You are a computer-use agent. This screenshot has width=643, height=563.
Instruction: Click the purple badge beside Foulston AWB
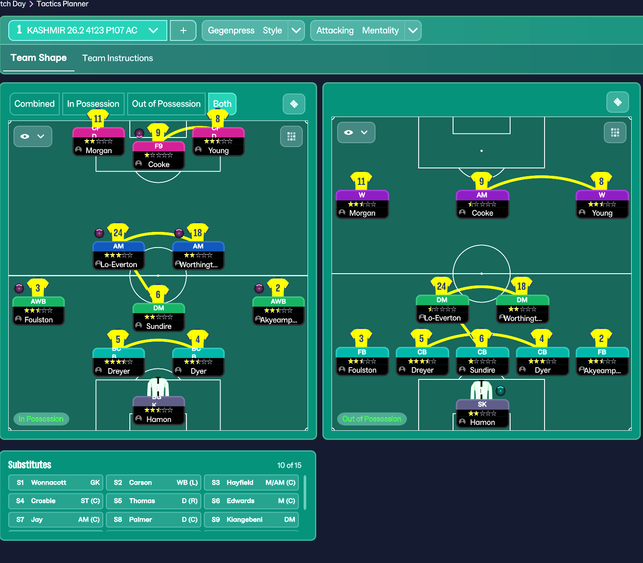click(19, 288)
